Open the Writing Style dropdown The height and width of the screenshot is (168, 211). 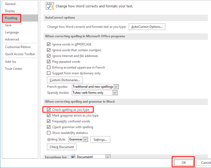click(85, 139)
